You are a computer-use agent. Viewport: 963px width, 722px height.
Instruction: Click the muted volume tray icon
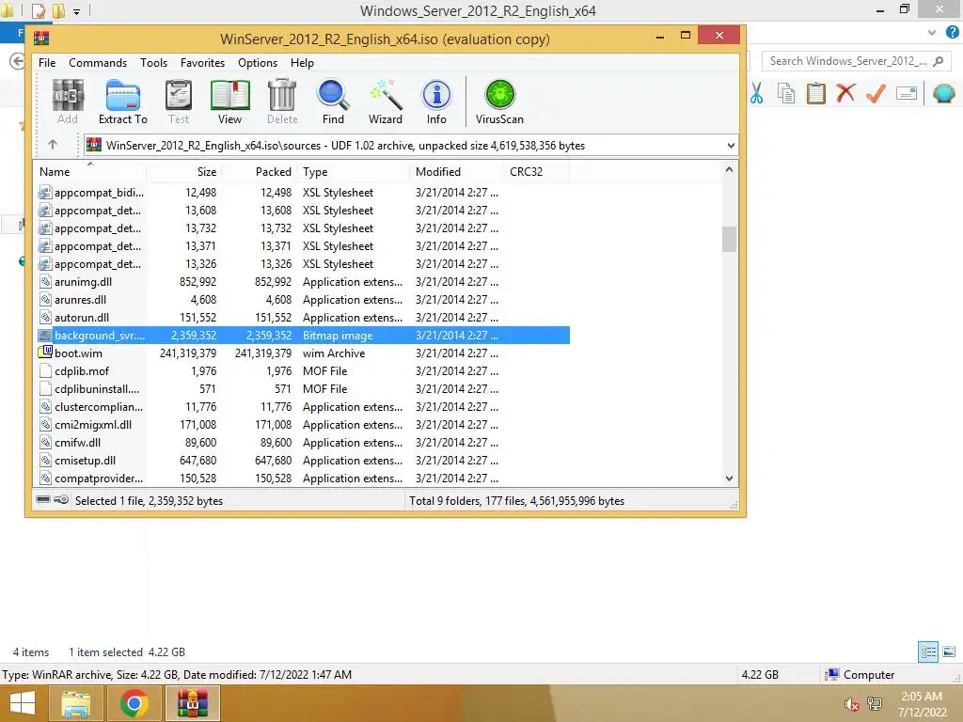coord(851,705)
